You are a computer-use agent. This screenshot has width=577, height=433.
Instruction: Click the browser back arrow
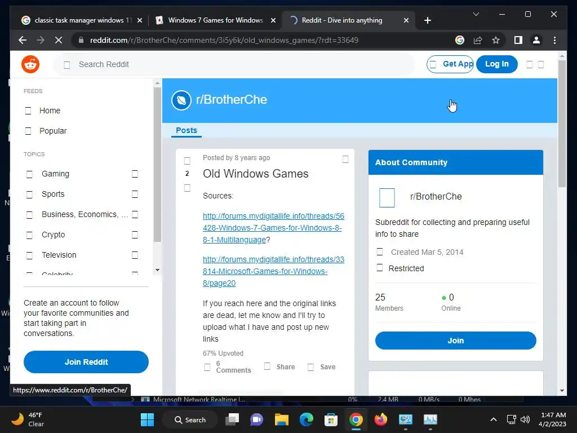(23, 40)
